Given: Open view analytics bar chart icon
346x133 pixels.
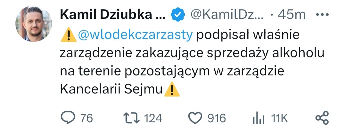Looking at the screenshot, I should click(x=259, y=118).
